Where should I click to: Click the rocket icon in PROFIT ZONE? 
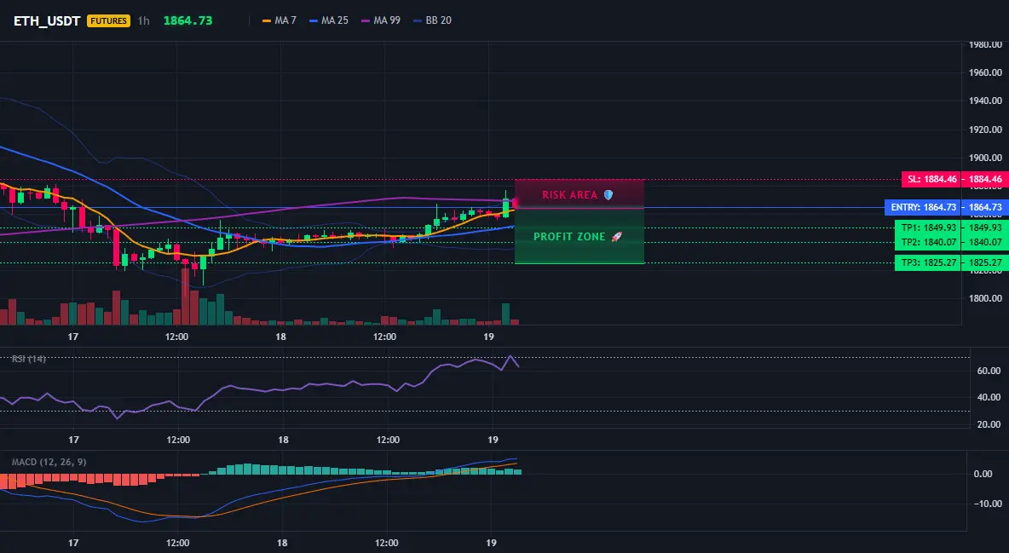point(616,236)
